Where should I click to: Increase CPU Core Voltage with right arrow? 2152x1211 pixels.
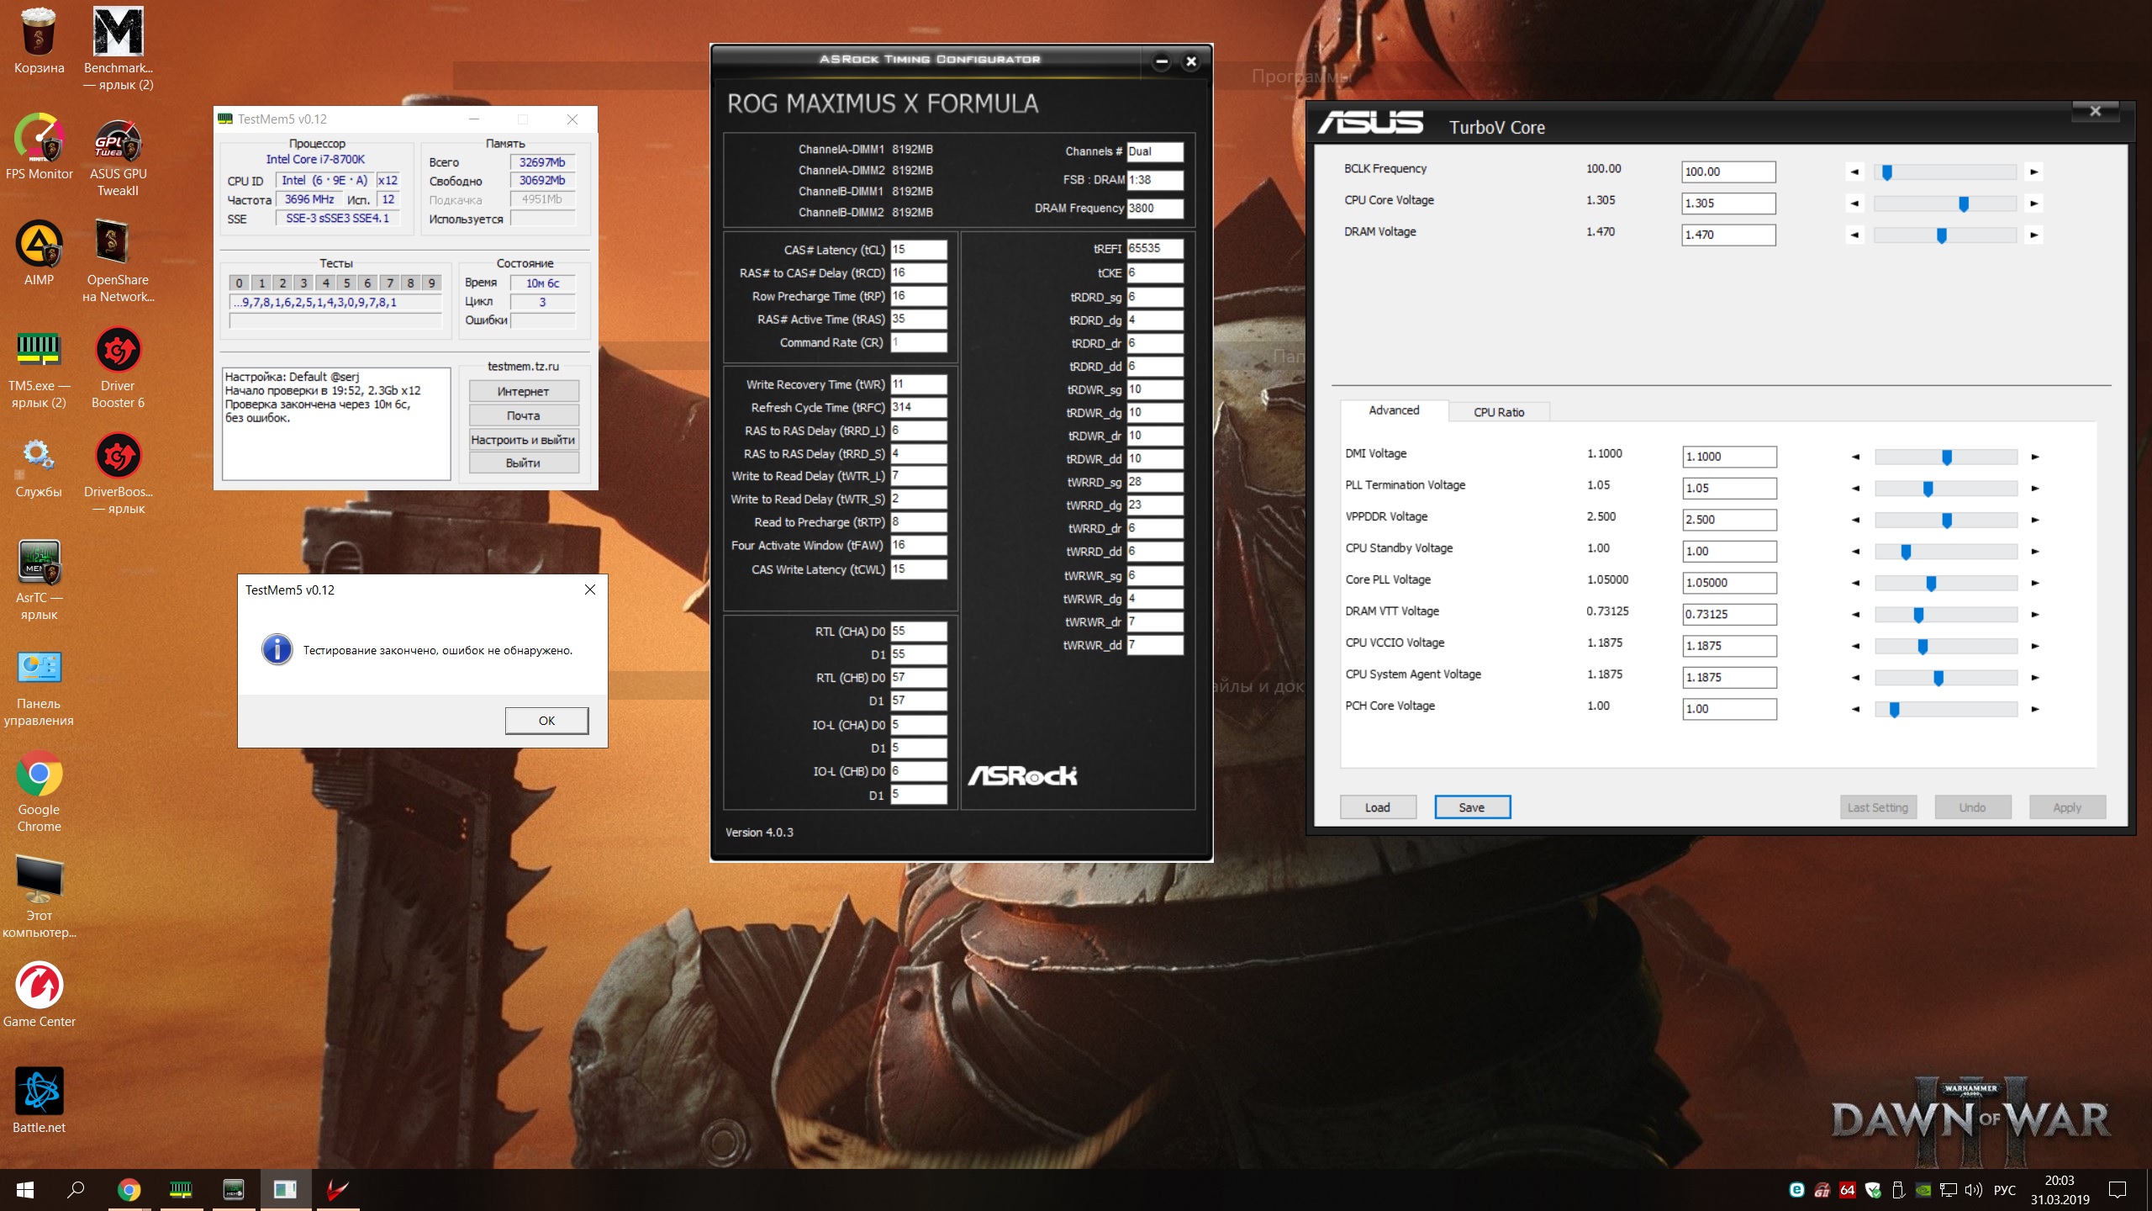[2033, 204]
